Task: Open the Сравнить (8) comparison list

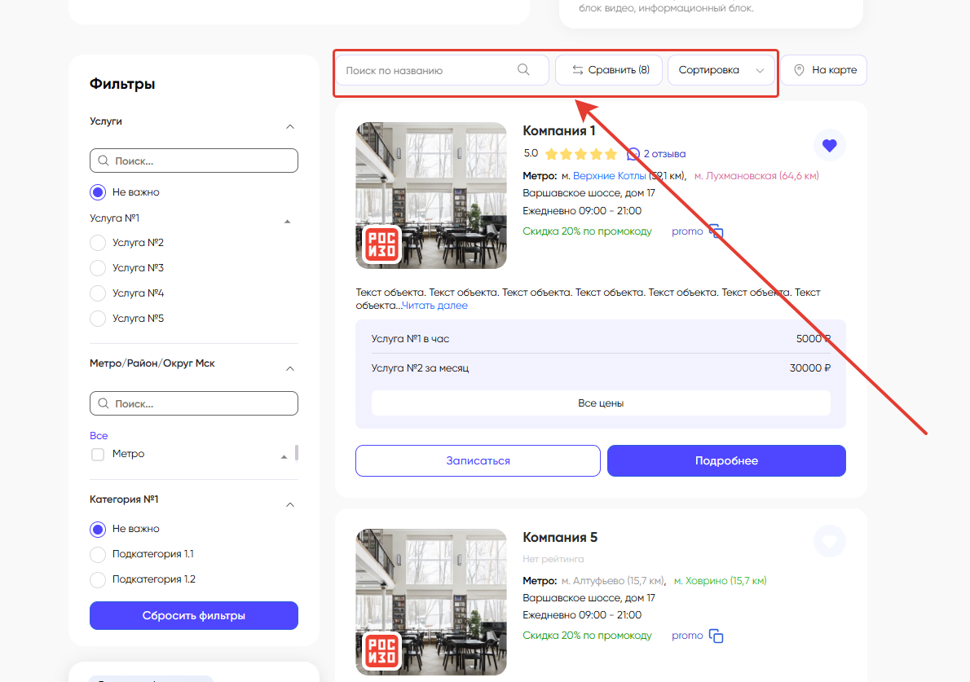Action: 609,70
